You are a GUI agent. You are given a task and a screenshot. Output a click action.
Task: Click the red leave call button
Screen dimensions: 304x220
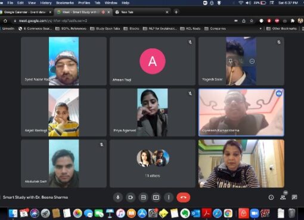(x=183, y=197)
